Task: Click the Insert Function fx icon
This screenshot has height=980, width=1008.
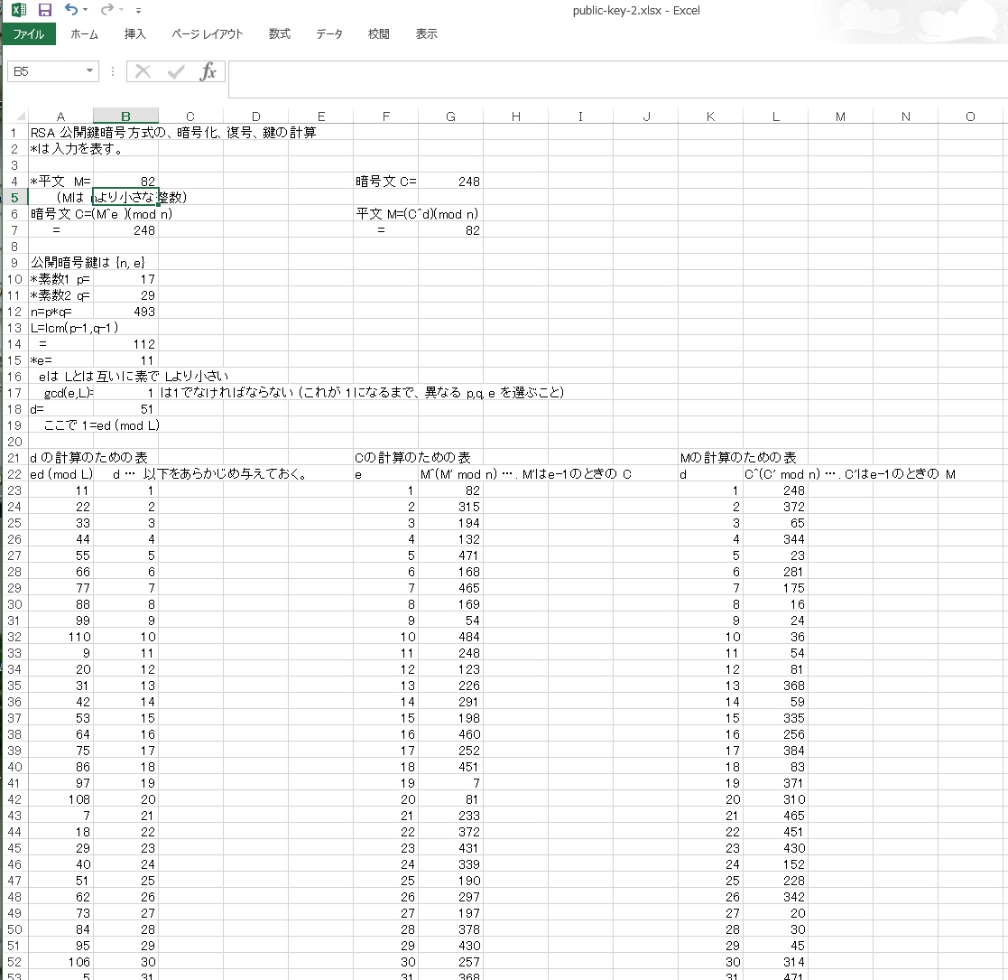Action: click(208, 71)
